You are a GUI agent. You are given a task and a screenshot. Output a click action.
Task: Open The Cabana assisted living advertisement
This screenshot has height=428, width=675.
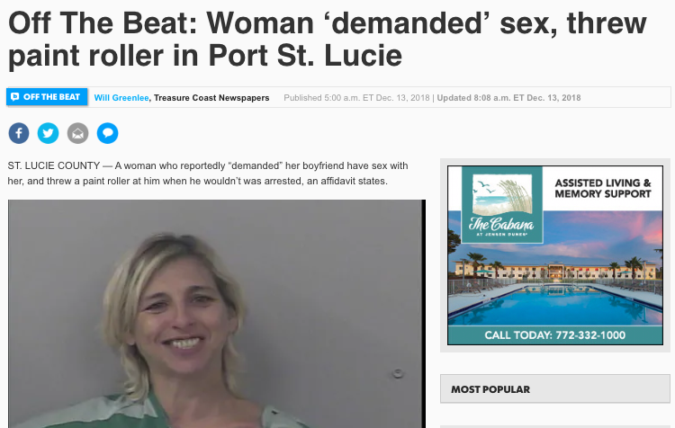pyautogui.click(x=555, y=255)
